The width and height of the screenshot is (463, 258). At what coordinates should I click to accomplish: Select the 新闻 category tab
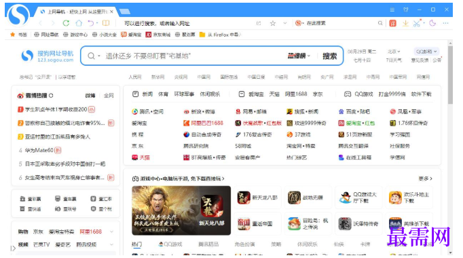pos(147,94)
